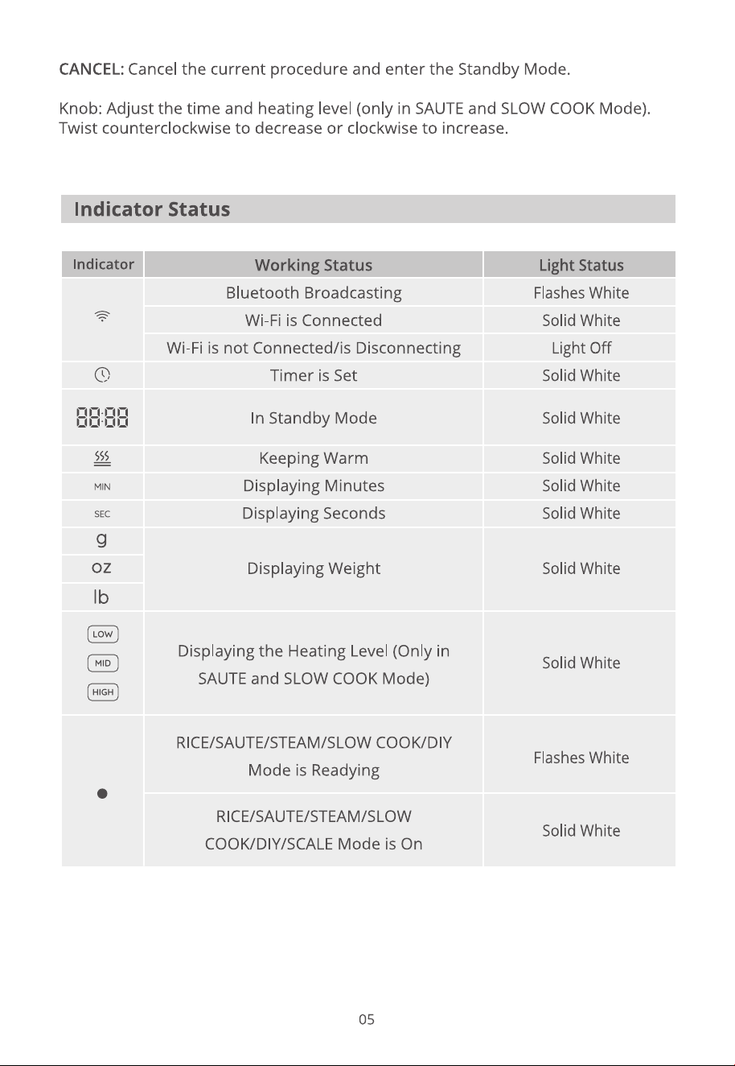Select the Light Status column header
This screenshot has height=1066, width=735.
(x=581, y=265)
